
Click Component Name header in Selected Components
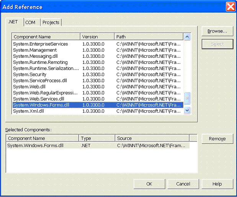pos(42,138)
